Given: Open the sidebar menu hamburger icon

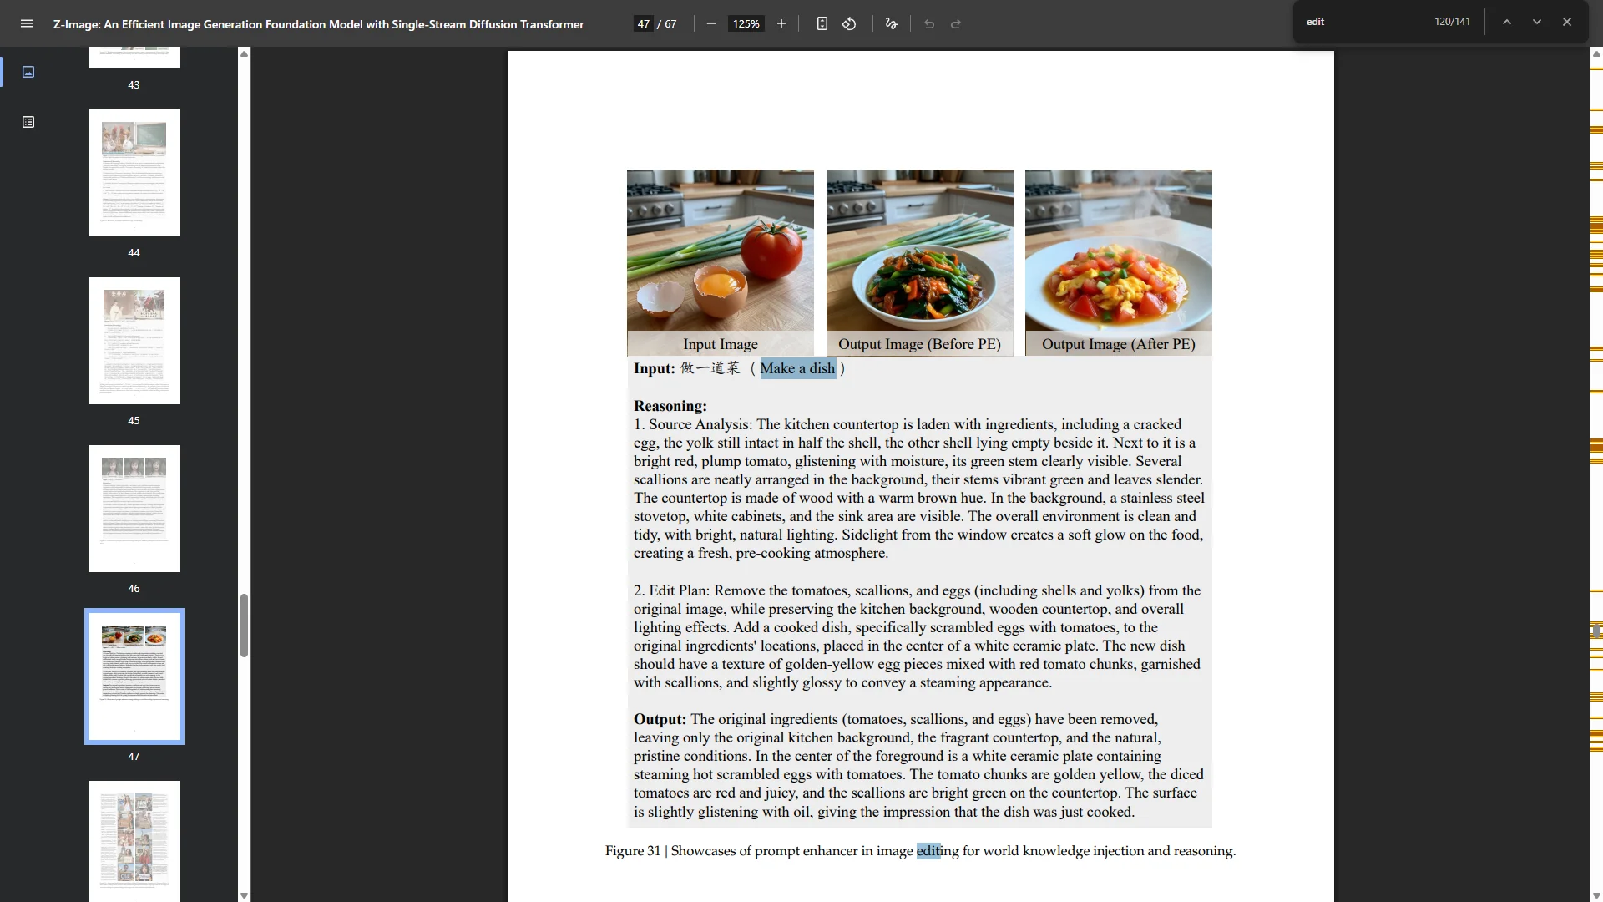Looking at the screenshot, I should (x=27, y=23).
